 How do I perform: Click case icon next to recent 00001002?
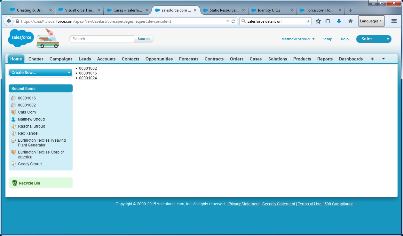(x=13, y=105)
